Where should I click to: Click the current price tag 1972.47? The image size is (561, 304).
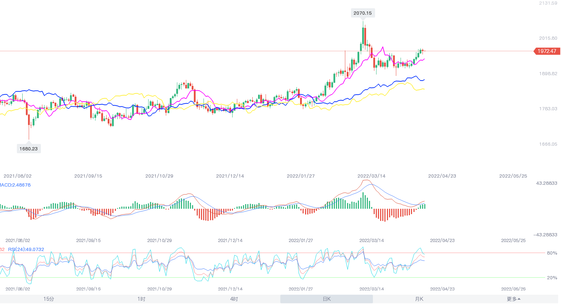pos(547,51)
